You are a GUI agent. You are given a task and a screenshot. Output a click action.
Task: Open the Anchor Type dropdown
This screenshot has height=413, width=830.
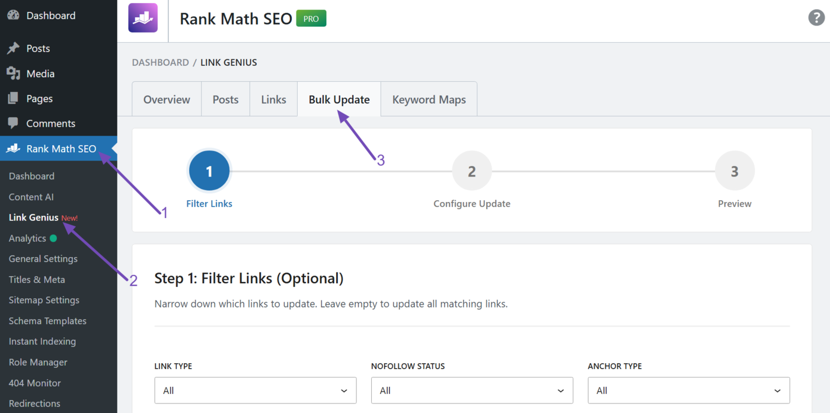click(x=689, y=390)
